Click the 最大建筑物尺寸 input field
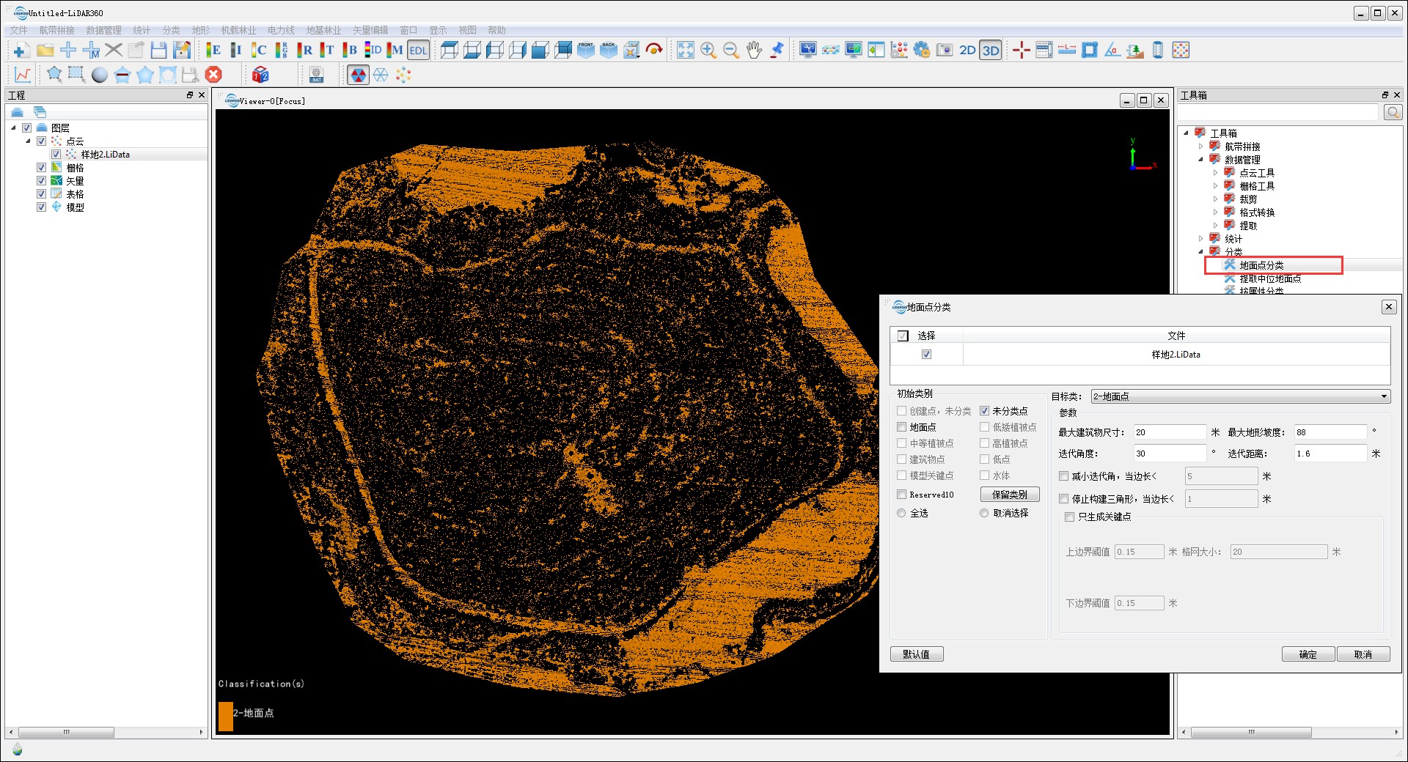The image size is (1408, 762). [x=1170, y=432]
